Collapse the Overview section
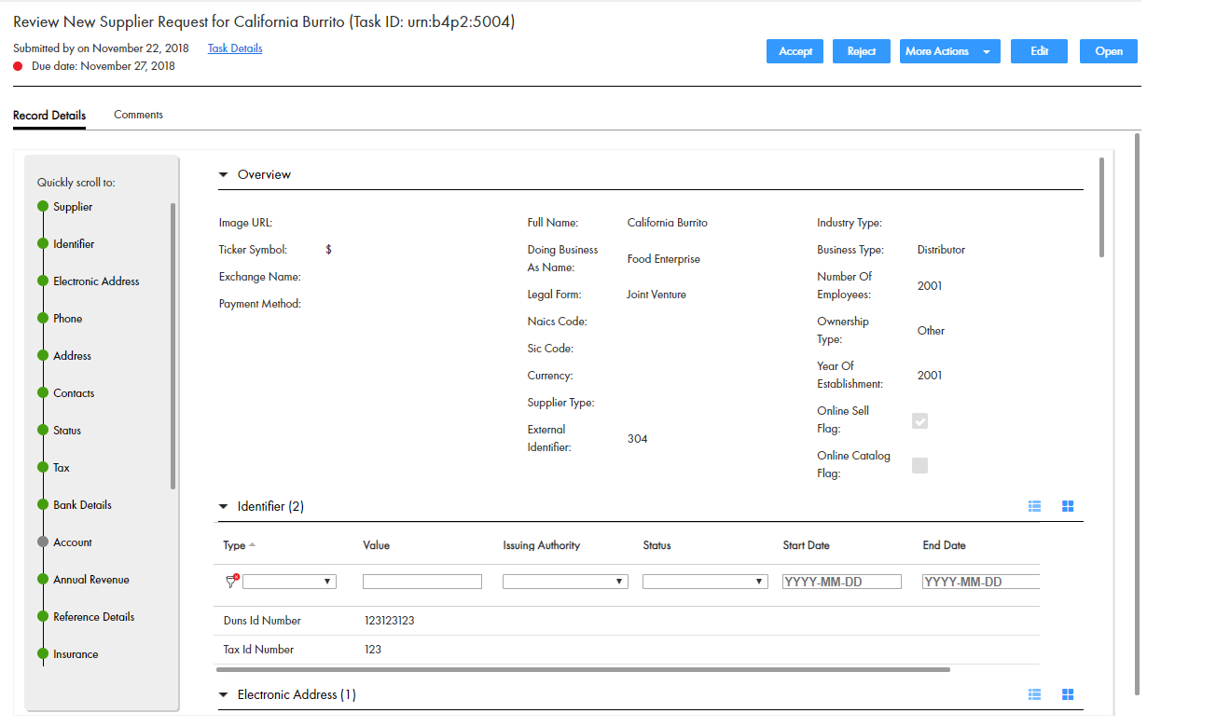This screenshot has width=1230, height=727. tap(223, 174)
